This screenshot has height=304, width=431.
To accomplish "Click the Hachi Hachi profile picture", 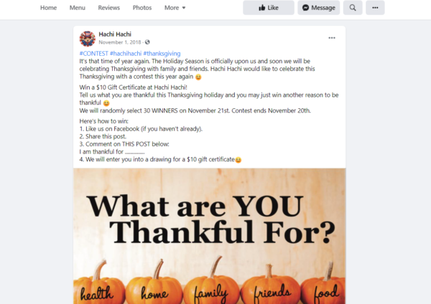I will coord(88,39).
